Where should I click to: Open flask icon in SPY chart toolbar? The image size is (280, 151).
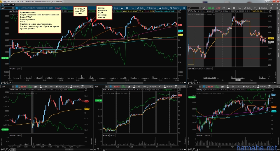click(229, 8)
